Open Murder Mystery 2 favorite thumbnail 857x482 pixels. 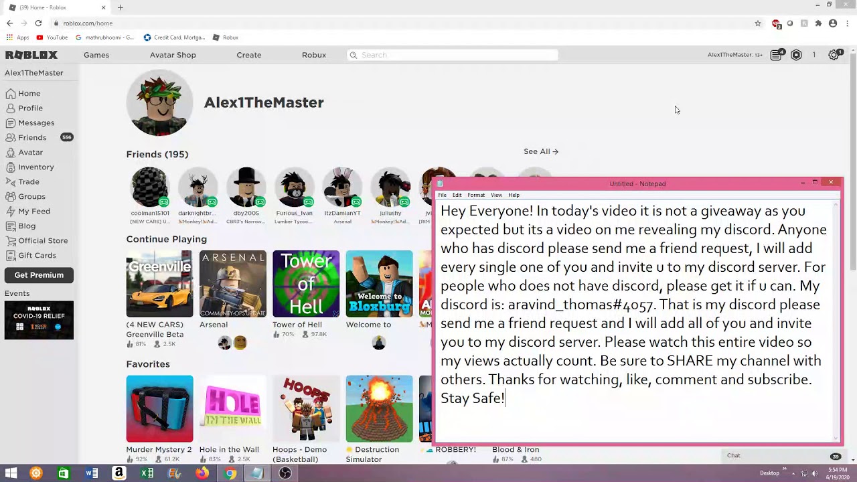click(159, 409)
